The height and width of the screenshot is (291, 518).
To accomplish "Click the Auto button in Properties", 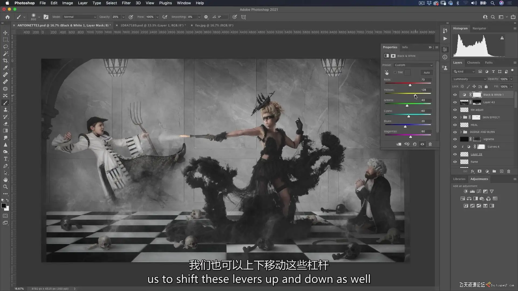I will [427, 72].
